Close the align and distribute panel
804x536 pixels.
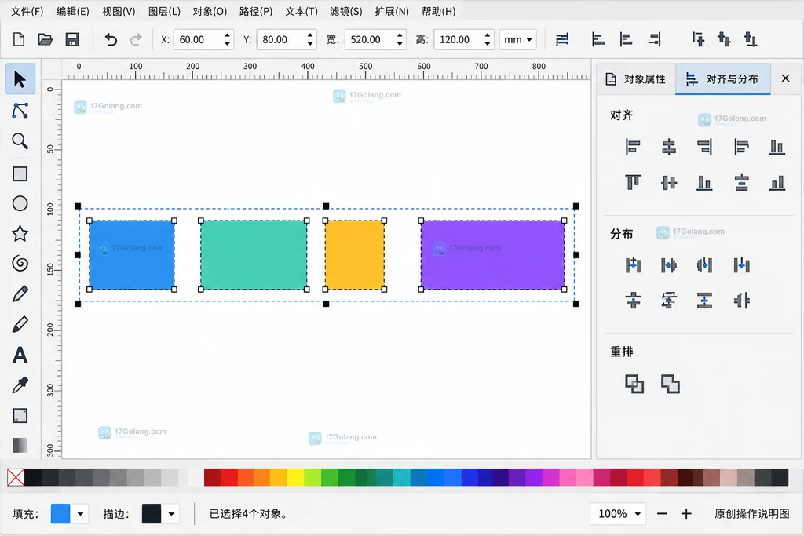[785, 78]
